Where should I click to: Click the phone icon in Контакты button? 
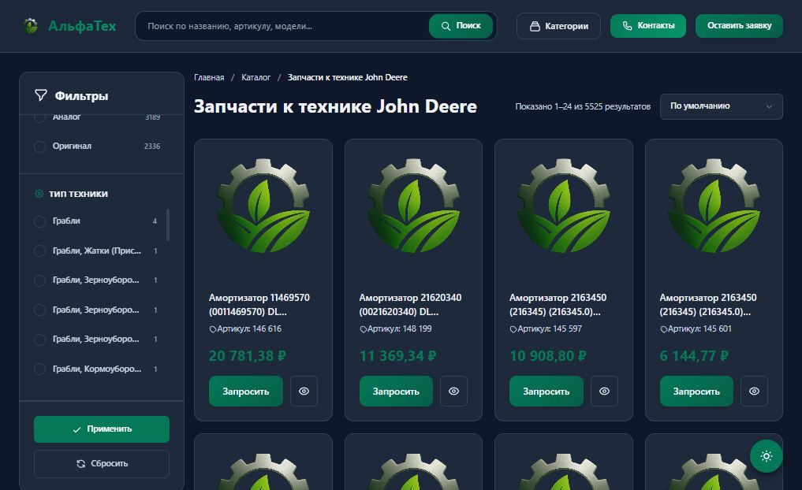[627, 25]
